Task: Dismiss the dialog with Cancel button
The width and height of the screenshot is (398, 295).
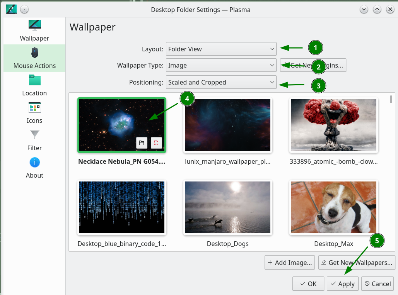Action: click(378, 284)
